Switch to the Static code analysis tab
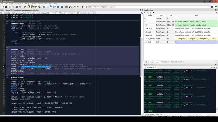Image resolution: width=218 pixels, height=122 pixels. 176,62
